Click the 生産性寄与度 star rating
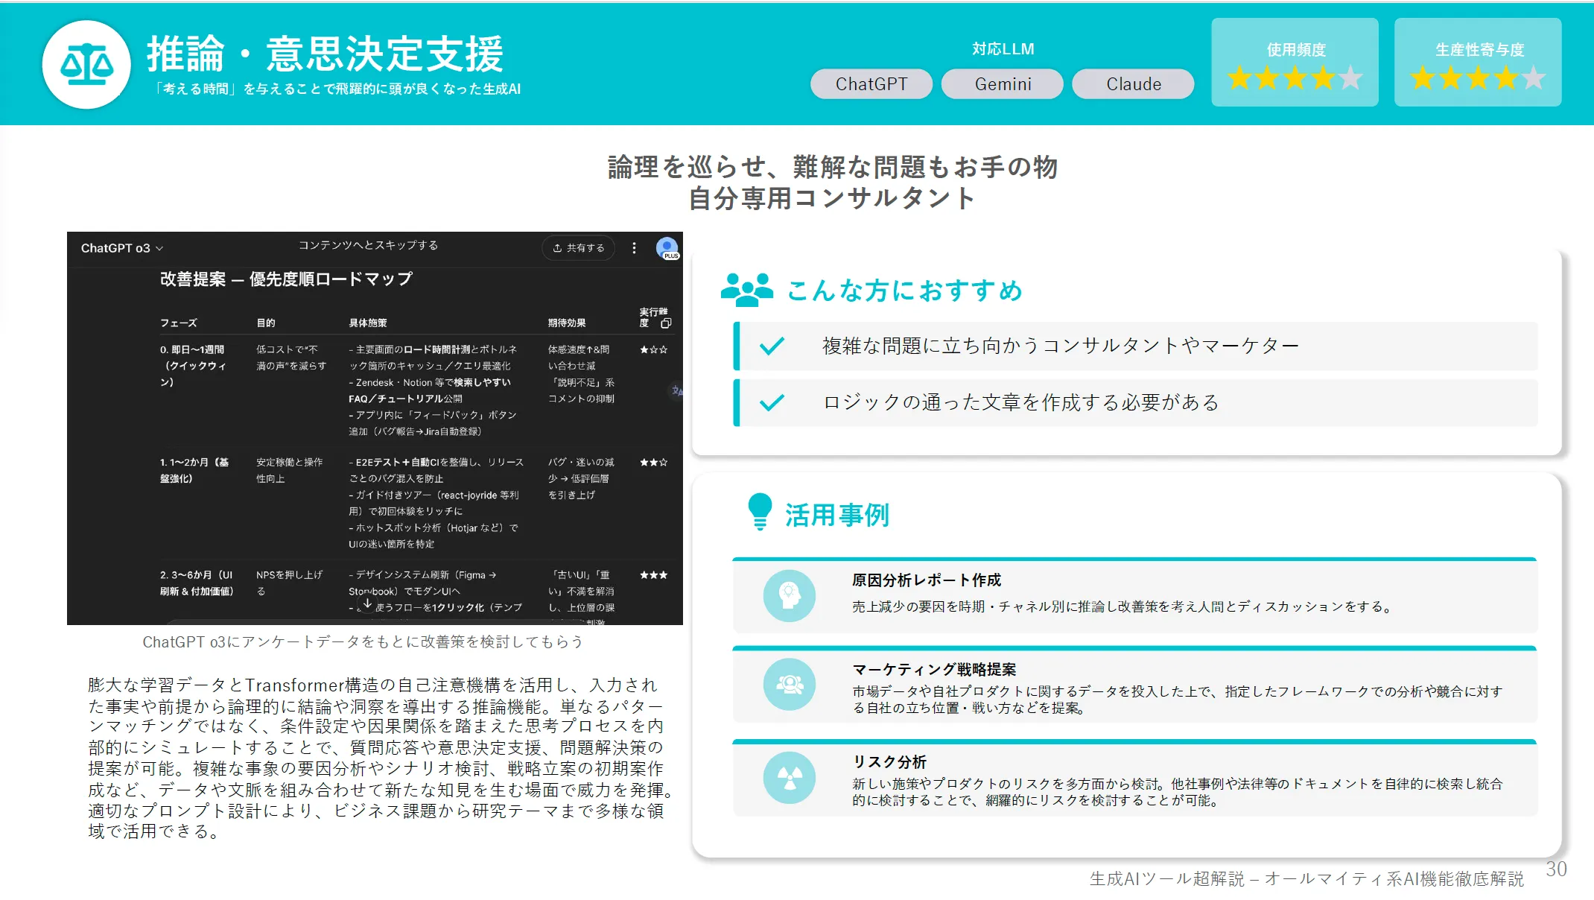This screenshot has height=900, width=1594. (x=1478, y=77)
